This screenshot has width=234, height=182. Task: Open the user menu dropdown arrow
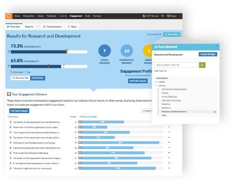point(180,16)
